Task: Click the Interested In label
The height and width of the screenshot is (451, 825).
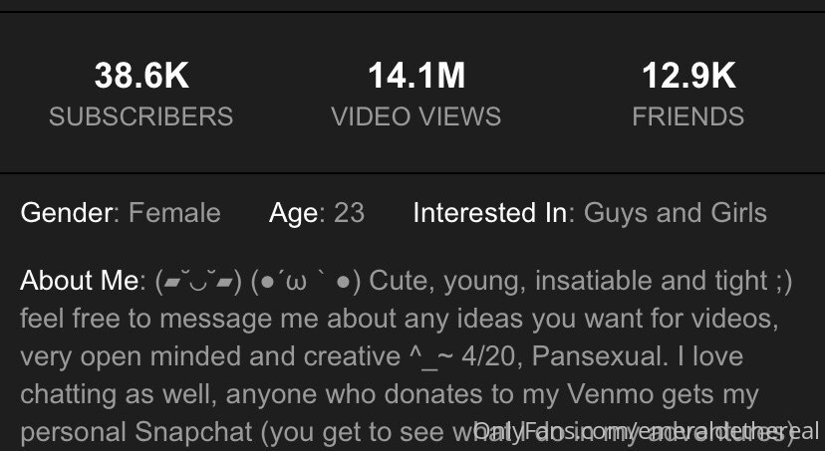Action: (490, 212)
